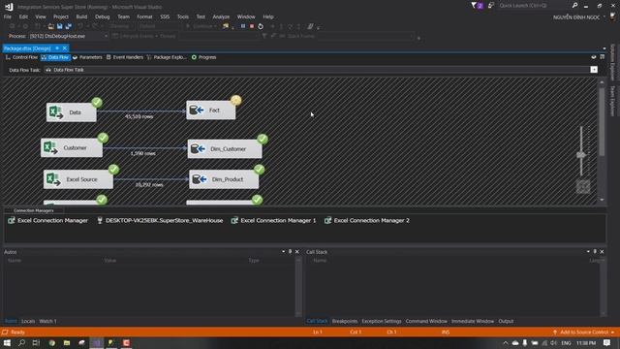Image resolution: width=620 pixels, height=349 pixels.
Task: Open the Continue button dropdown arrow
Action: pyautogui.click(x=215, y=26)
